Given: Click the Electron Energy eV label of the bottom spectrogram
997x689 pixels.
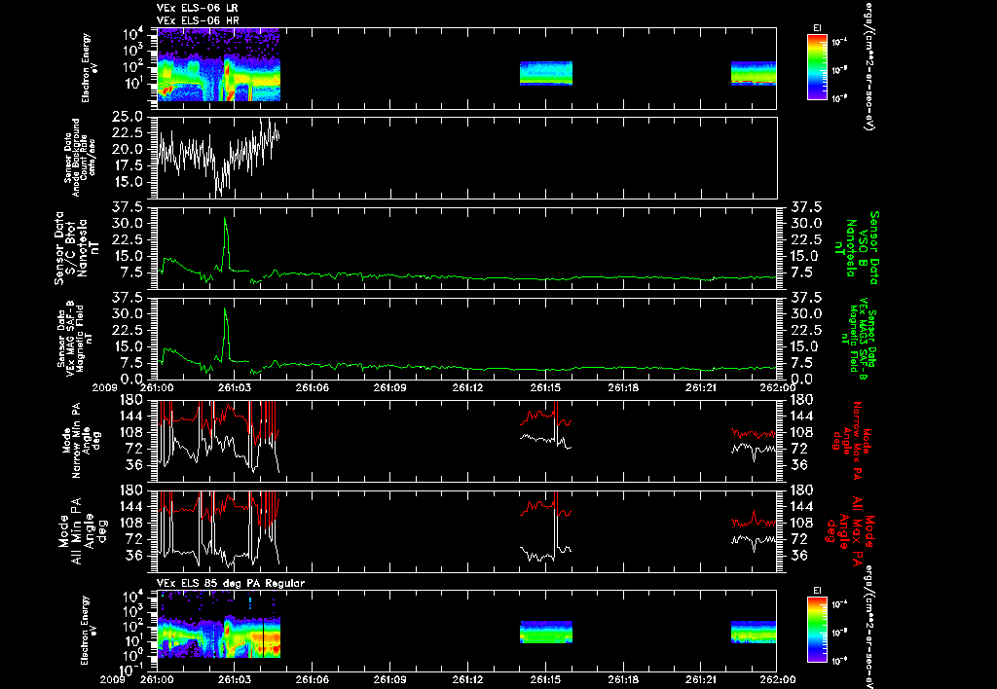Looking at the screenshot, I should [x=90, y=631].
